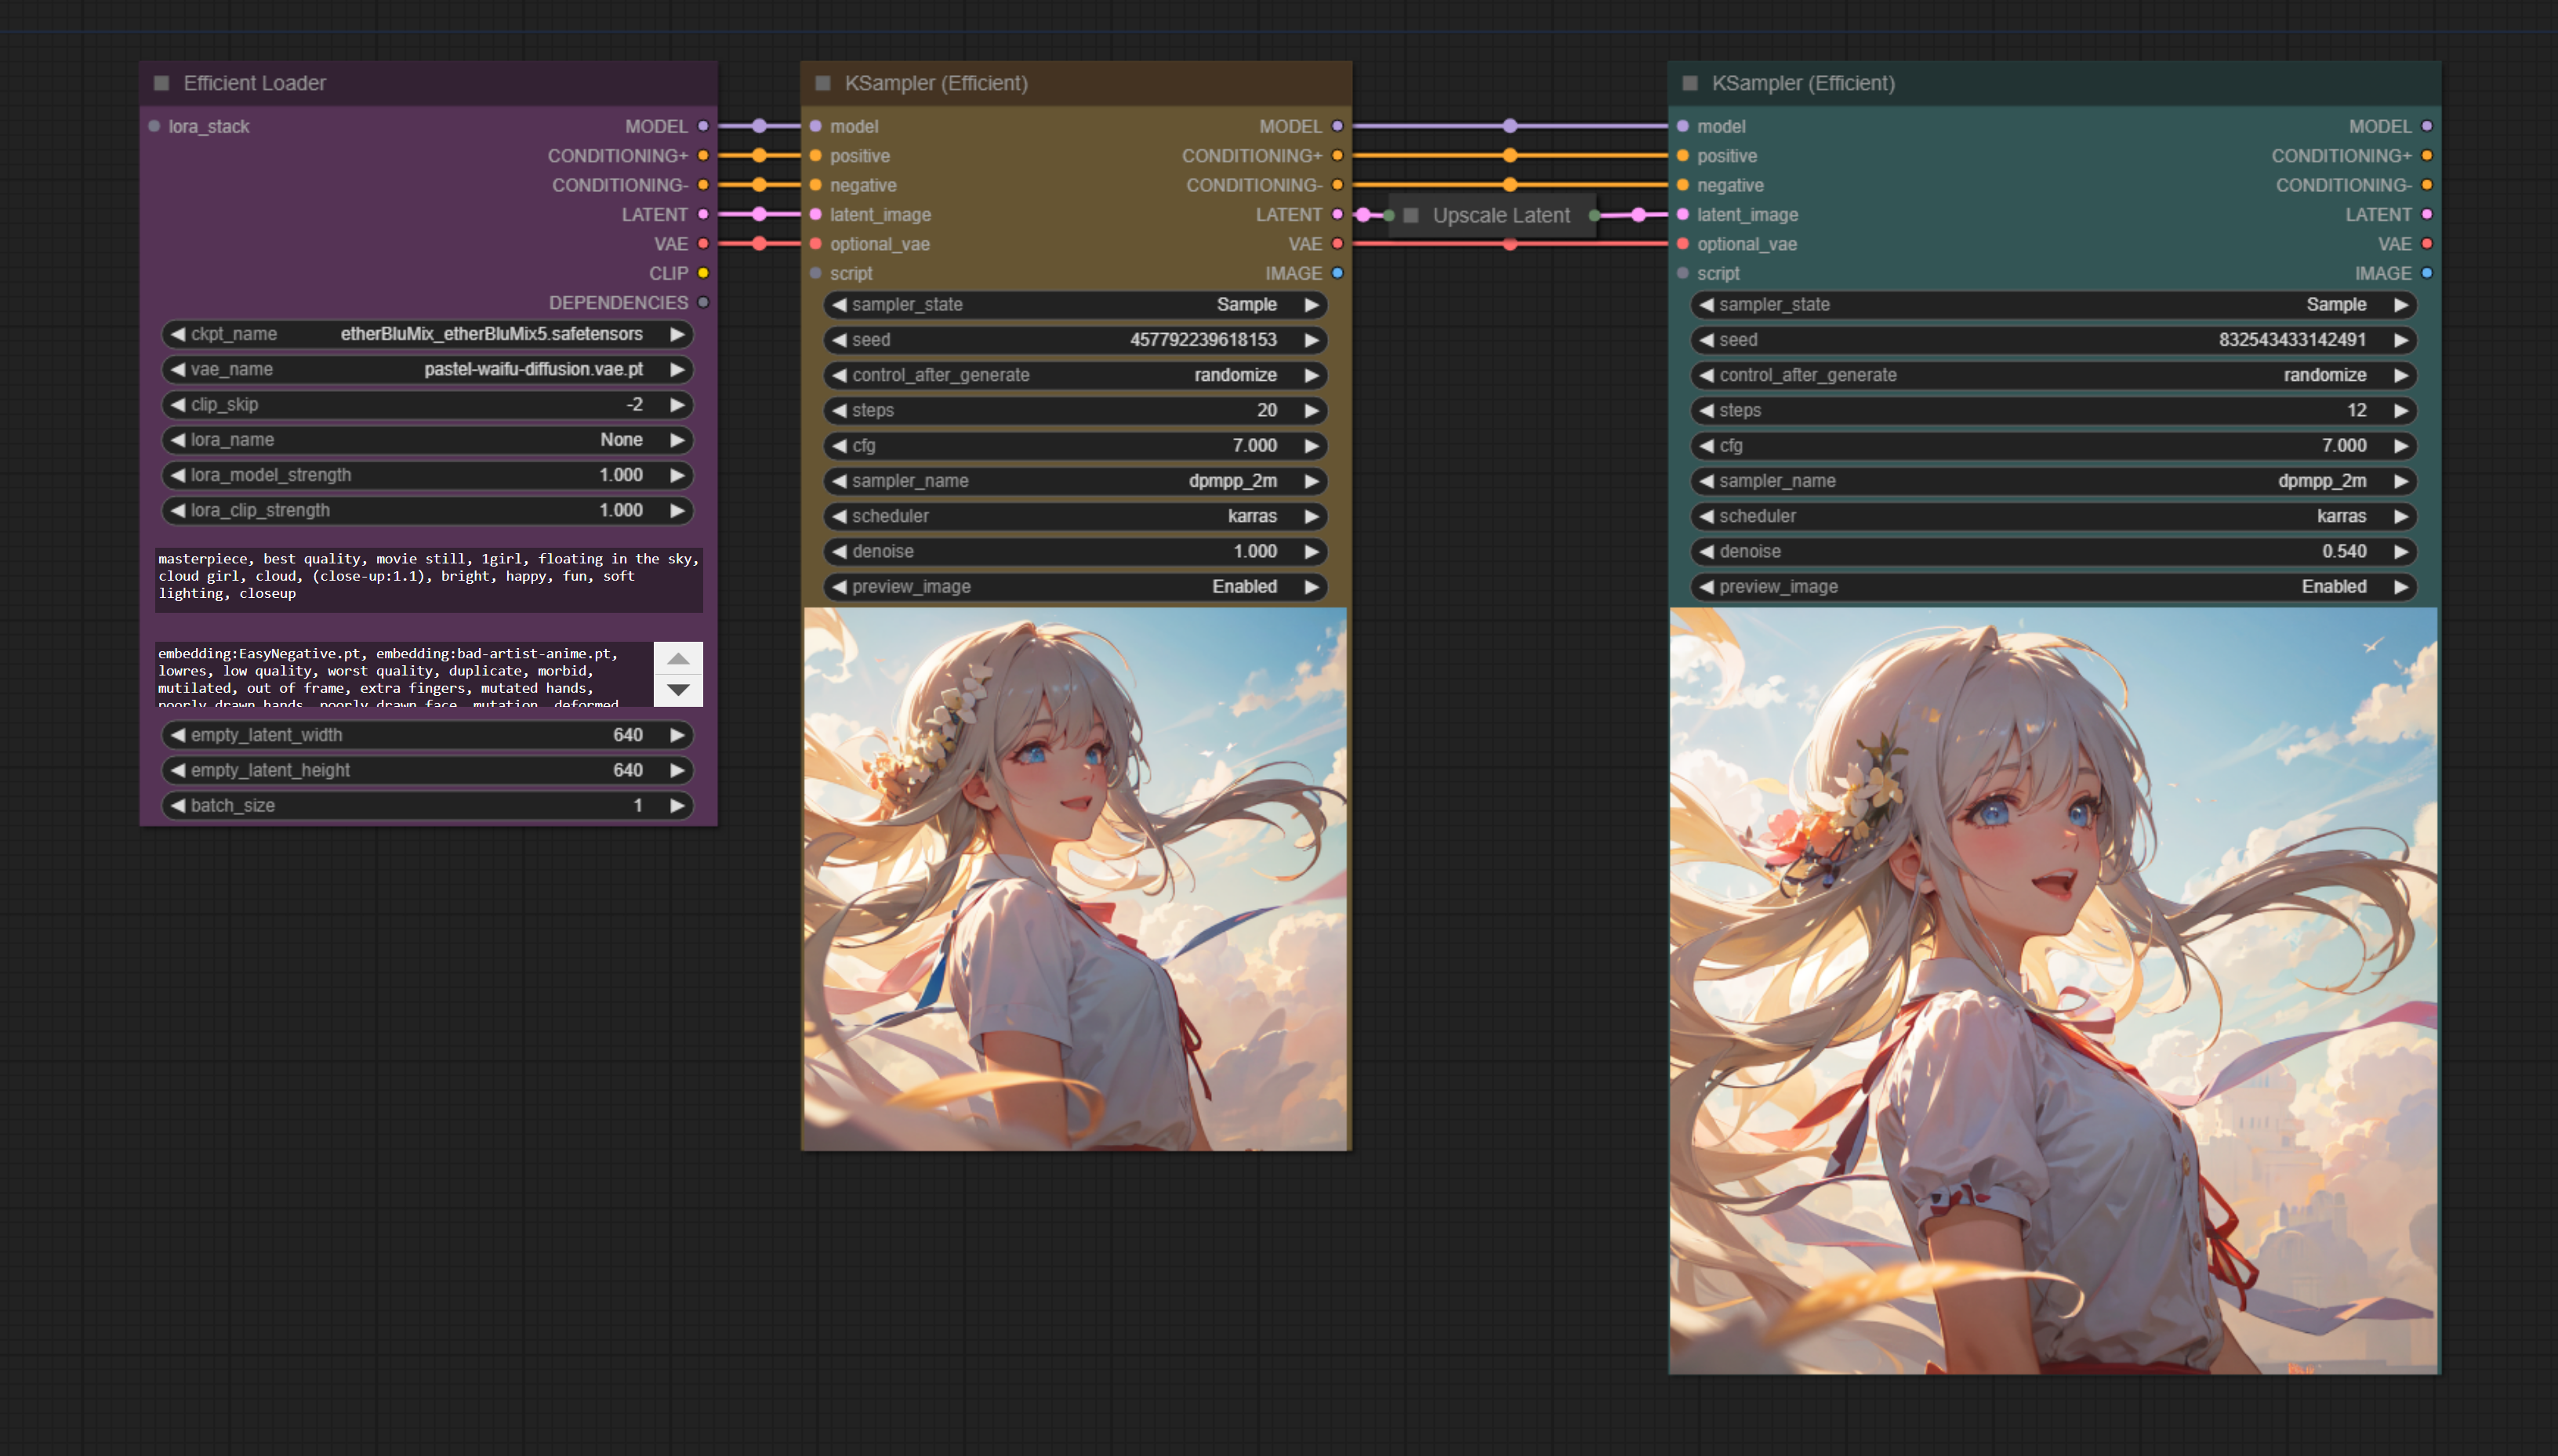Click the IMAGE output socket on first KSampler
Screen dimensions: 2558x1456
pos(1337,273)
